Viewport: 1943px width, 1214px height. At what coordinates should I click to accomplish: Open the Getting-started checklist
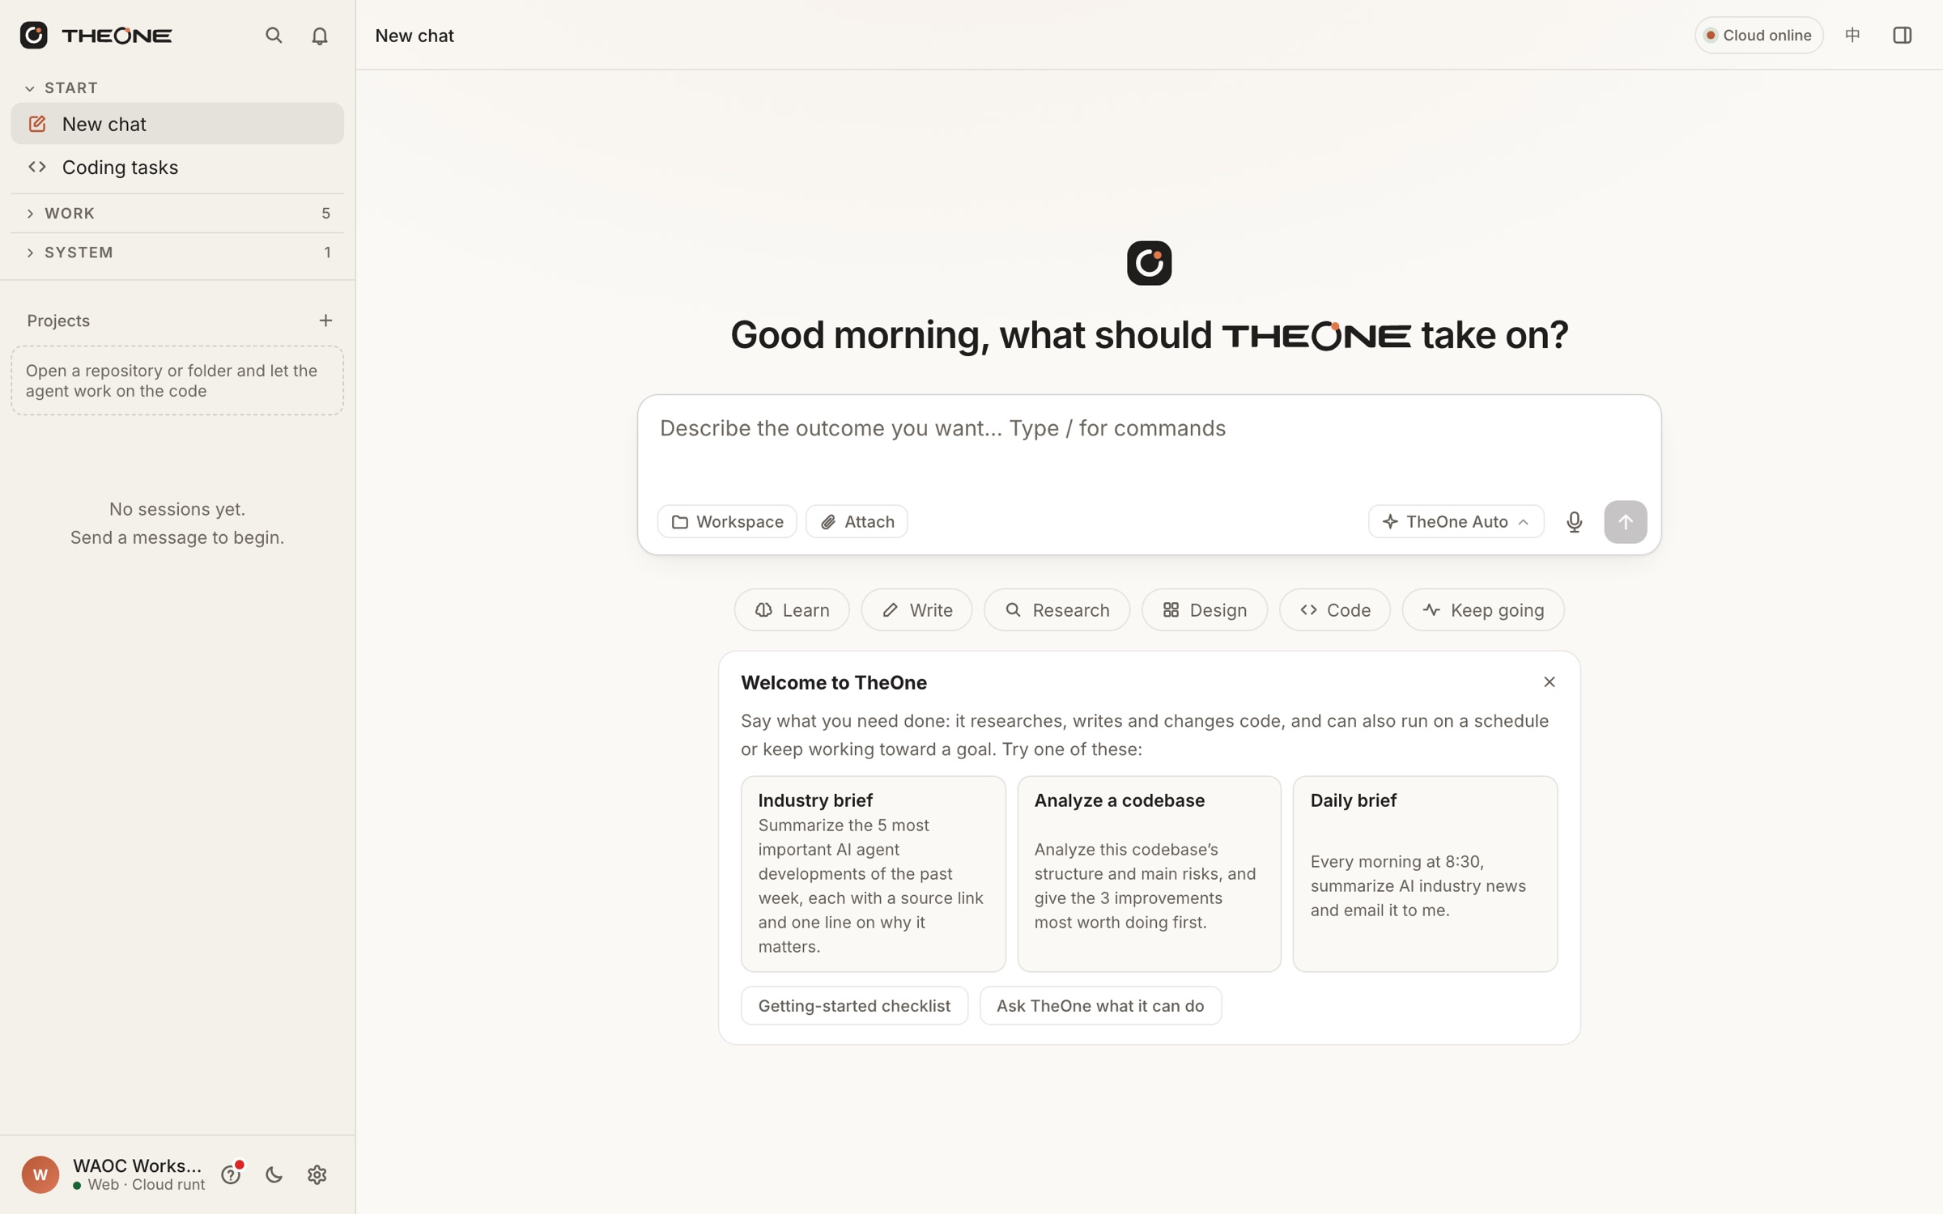(854, 1005)
